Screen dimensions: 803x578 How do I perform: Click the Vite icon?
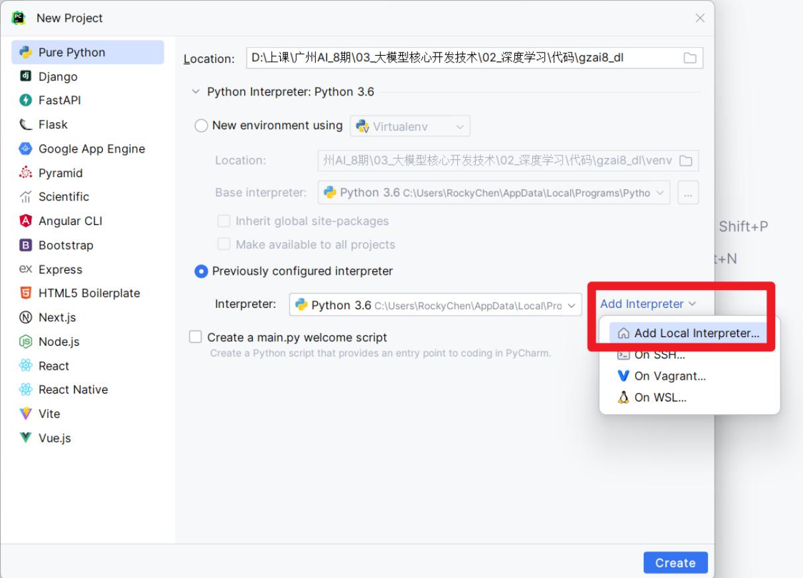click(x=25, y=413)
